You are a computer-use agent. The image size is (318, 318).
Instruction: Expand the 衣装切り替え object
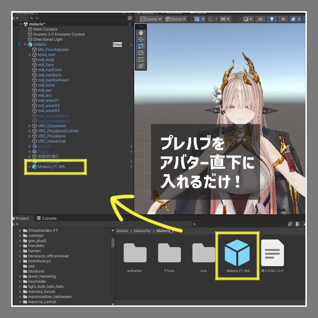pos(30,156)
